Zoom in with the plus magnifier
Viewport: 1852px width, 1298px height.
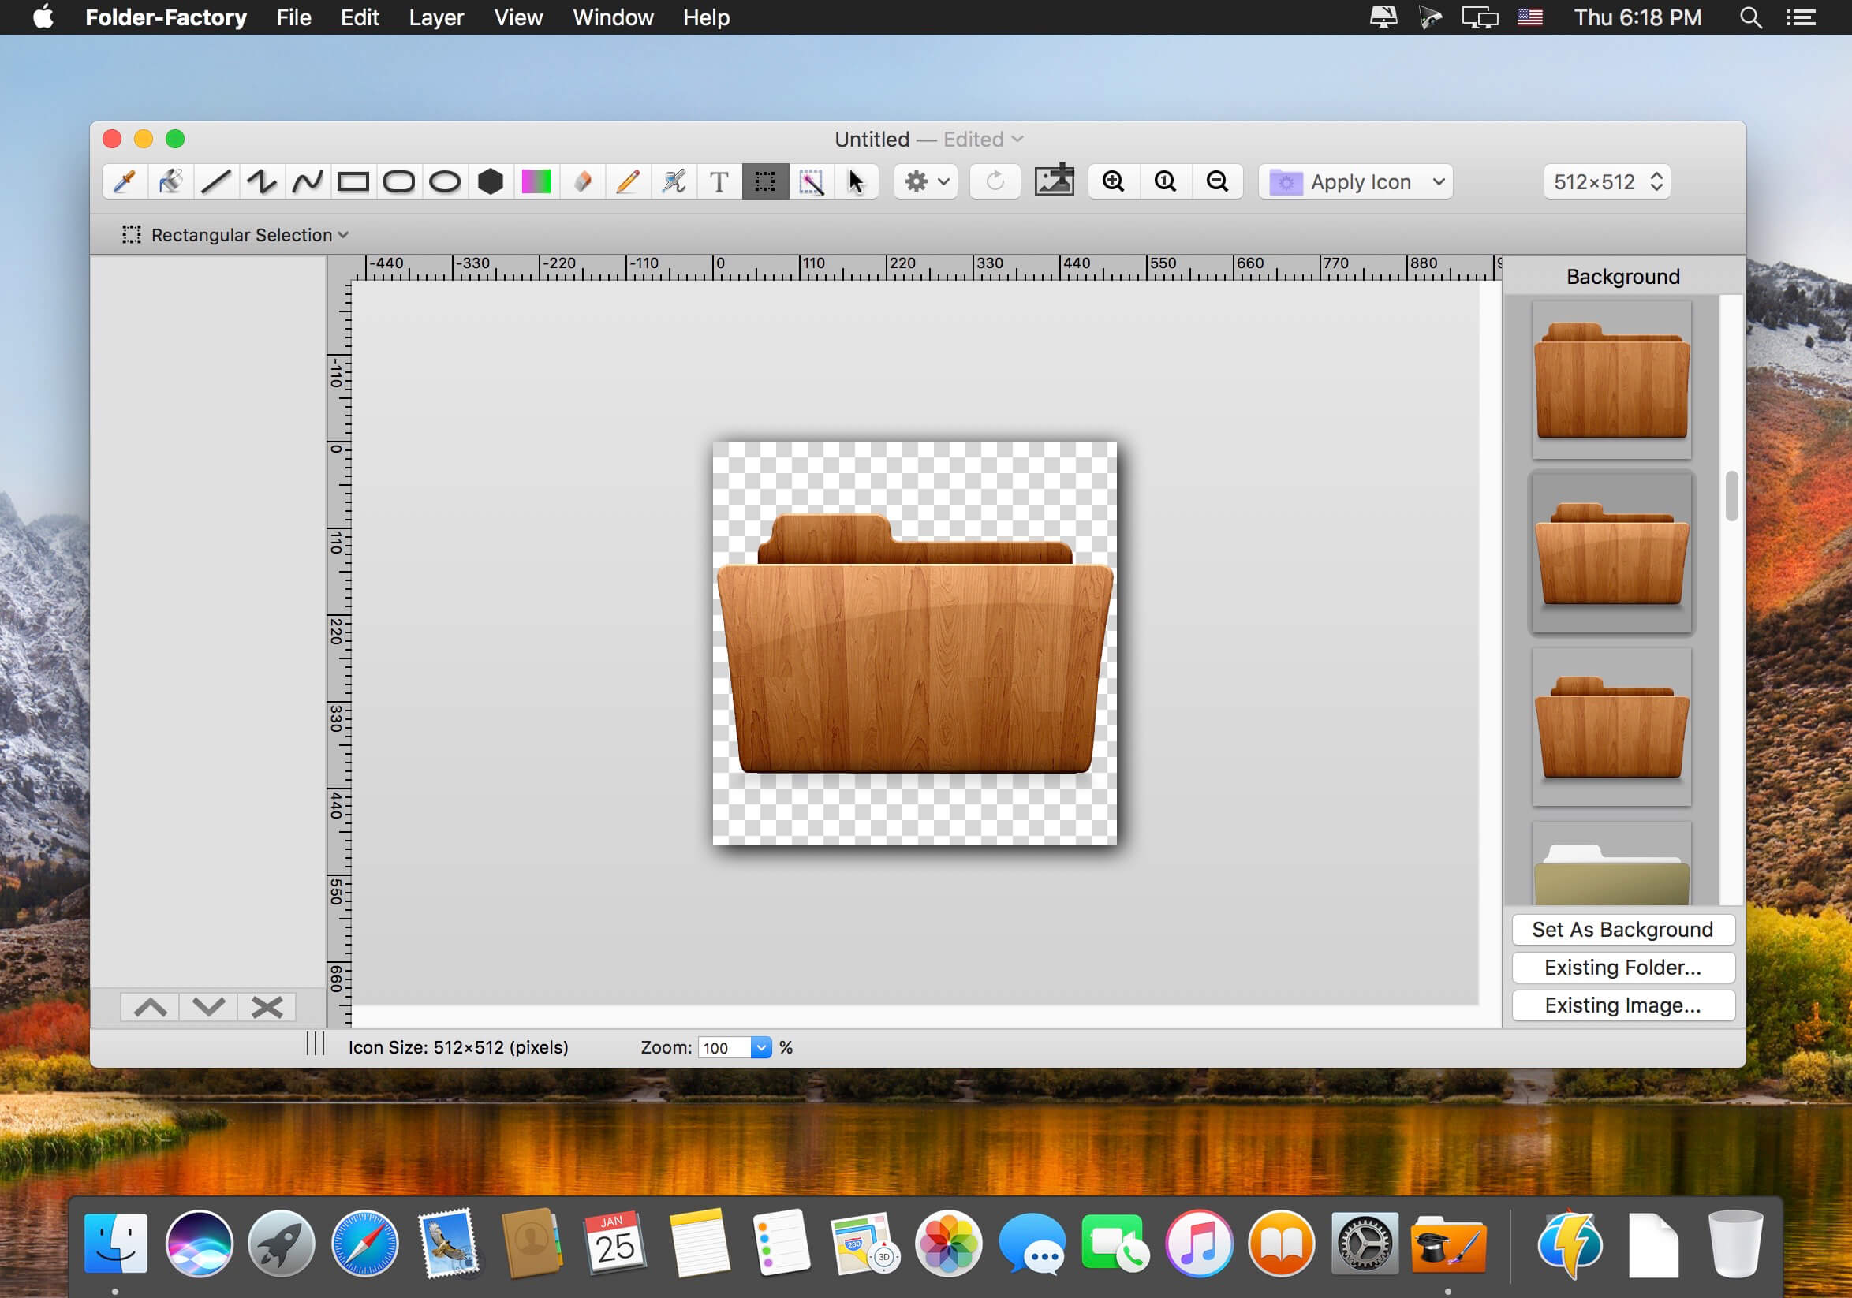pos(1114,181)
